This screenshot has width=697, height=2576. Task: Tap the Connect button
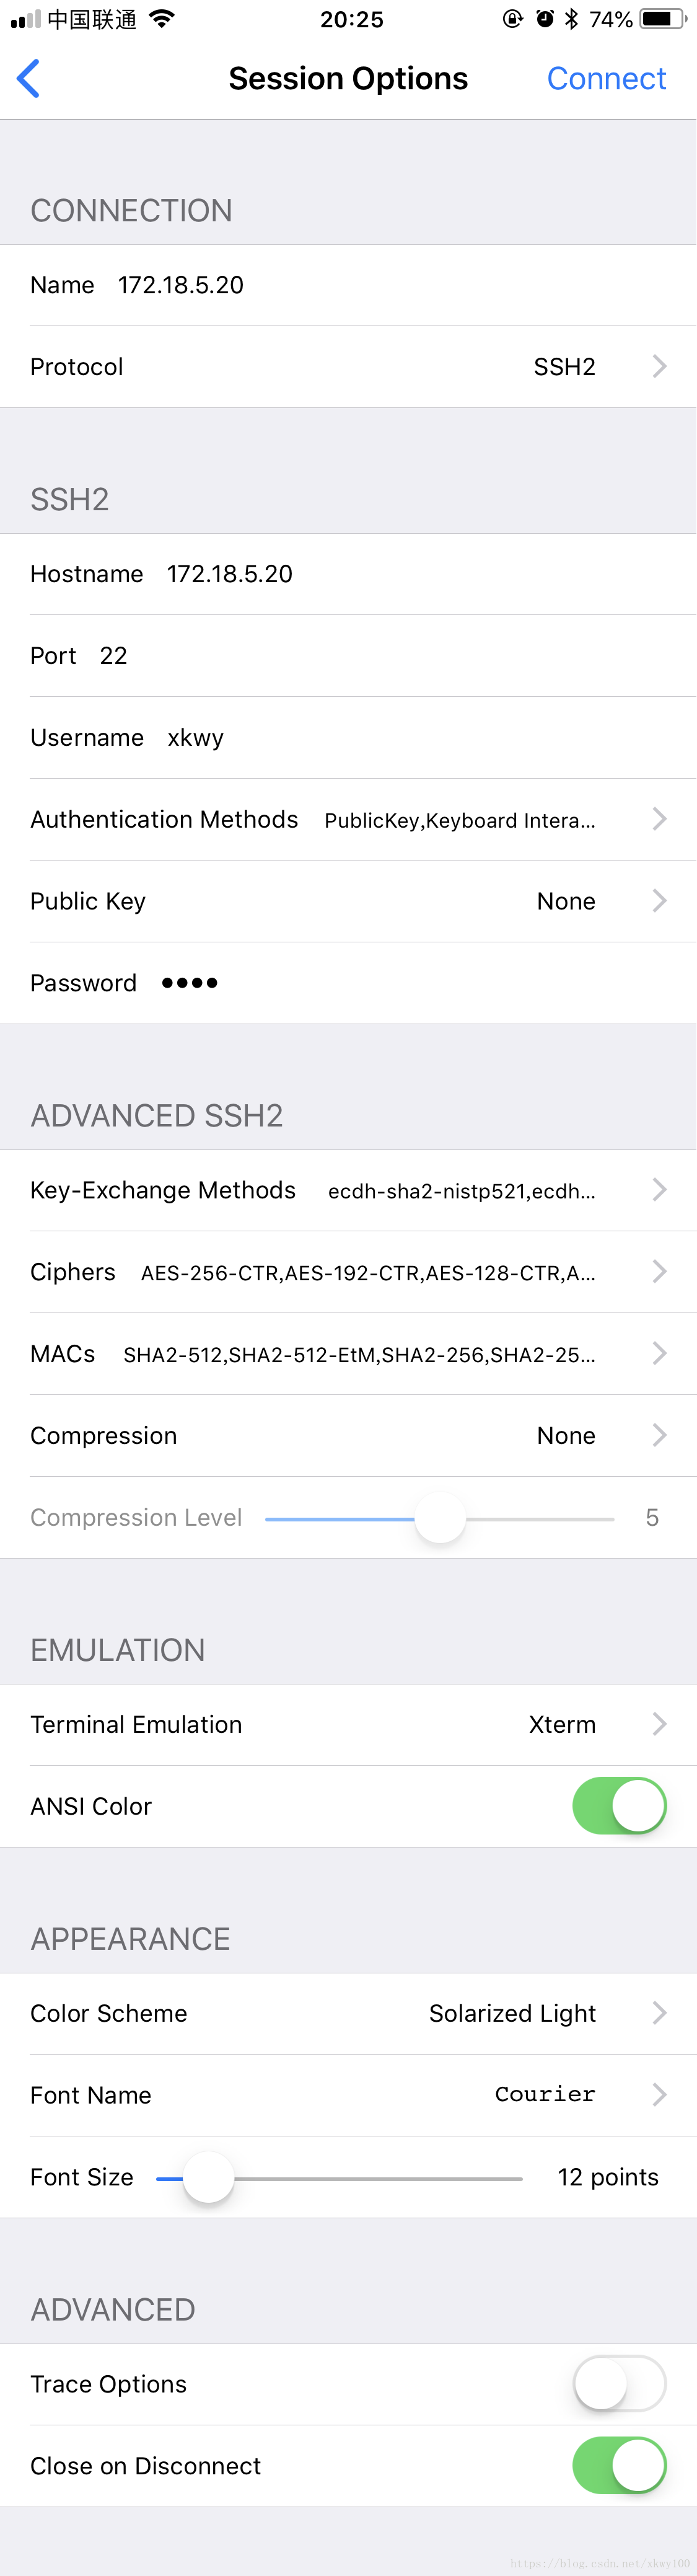pyautogui.click(x=606, y=78)
